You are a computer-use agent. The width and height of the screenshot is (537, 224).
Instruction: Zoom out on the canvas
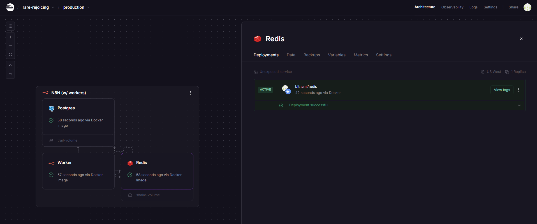pyautogui.click(x=10, y=46)
